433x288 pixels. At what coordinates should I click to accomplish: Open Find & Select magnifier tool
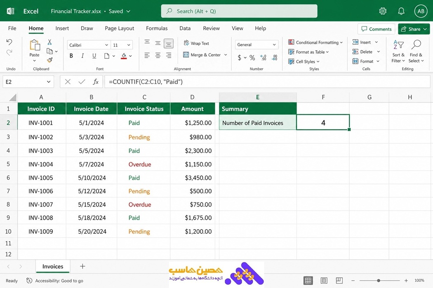(416, 51)
